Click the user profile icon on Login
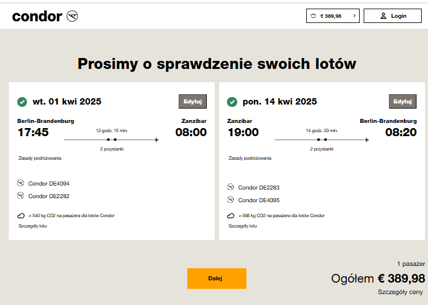428x305 pixels. pos(383,16)
